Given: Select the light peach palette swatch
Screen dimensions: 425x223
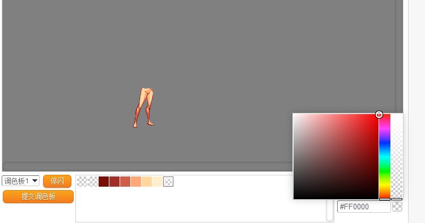Looking at the screenshot, I should pos(147,182).
